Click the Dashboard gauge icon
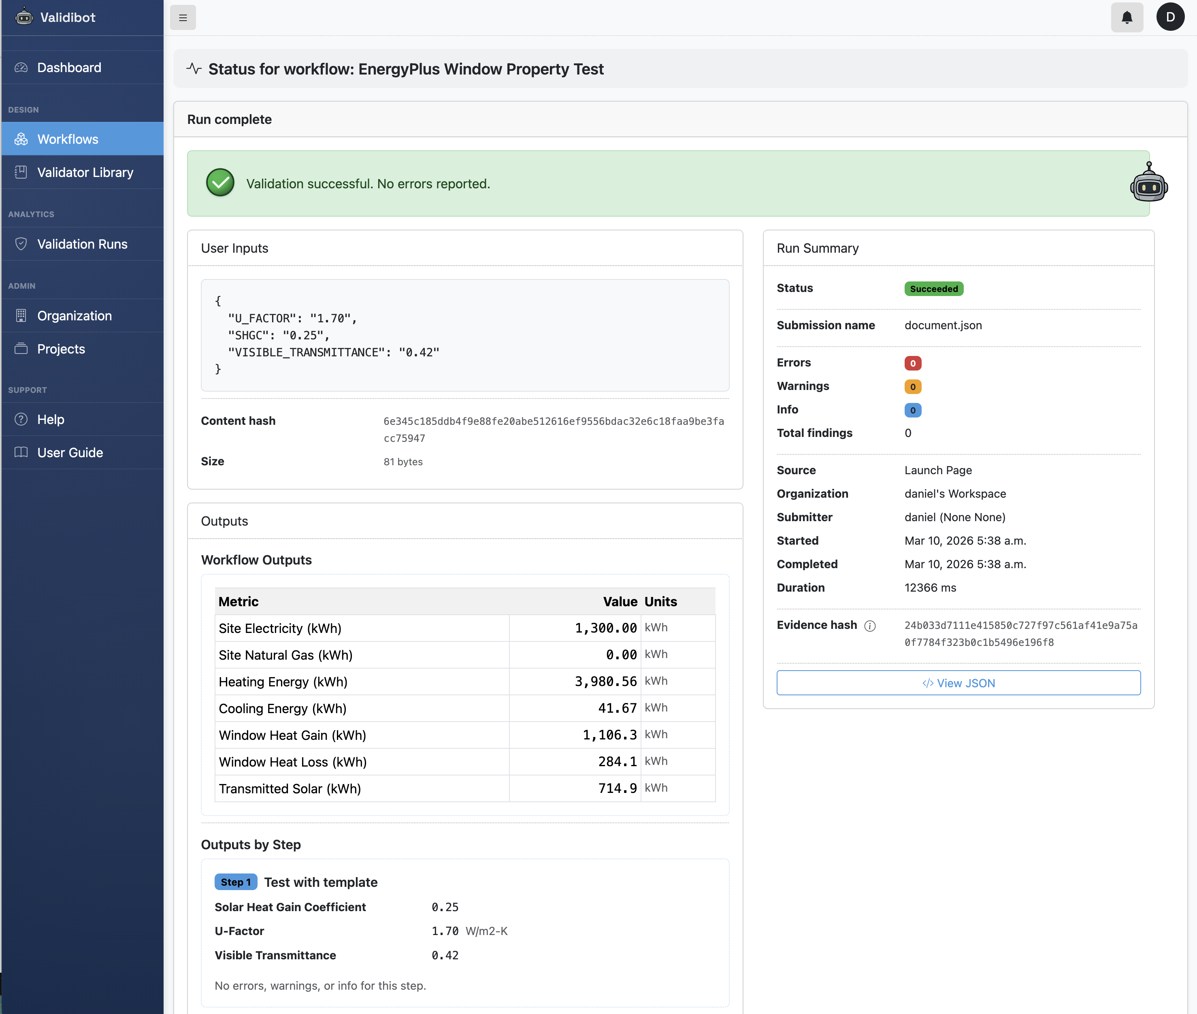The height and width of the screenshot is (1014, 1197). point(21,67)
